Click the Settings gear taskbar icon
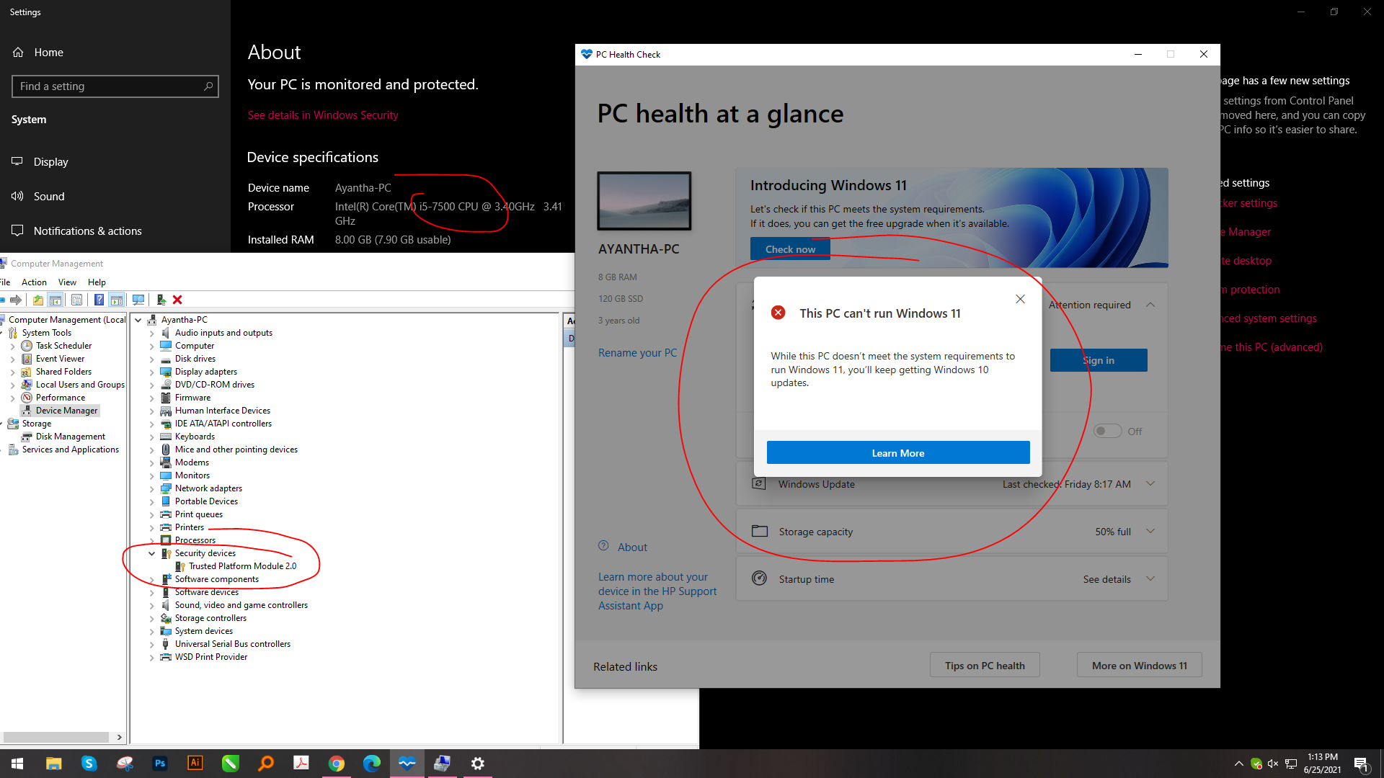 tap(478, 764)
